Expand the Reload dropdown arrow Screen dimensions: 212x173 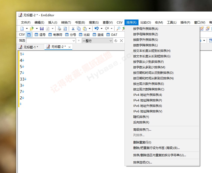(x=52, y=29)
